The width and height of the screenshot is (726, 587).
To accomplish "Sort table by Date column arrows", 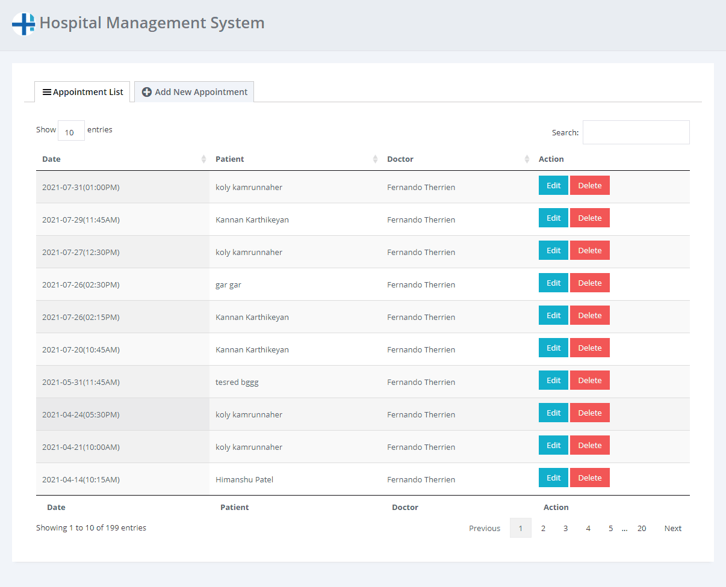I will pos(203,159).
